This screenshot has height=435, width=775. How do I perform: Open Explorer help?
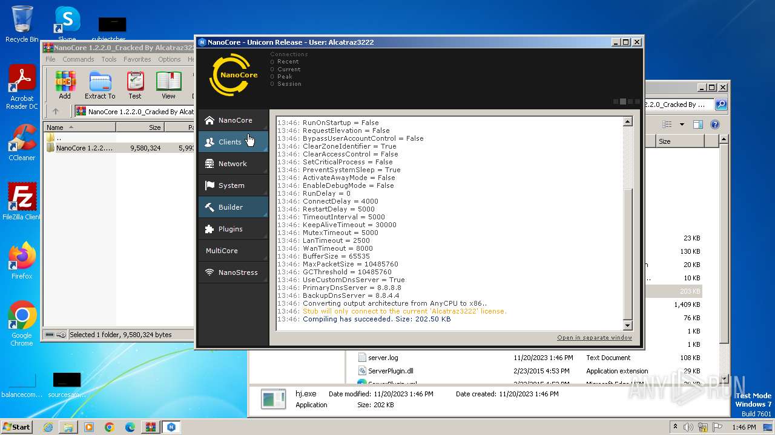pos(714,124)
